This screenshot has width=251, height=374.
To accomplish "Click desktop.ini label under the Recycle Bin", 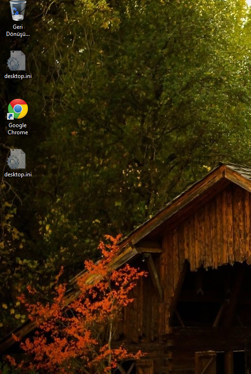I will 18,76.
